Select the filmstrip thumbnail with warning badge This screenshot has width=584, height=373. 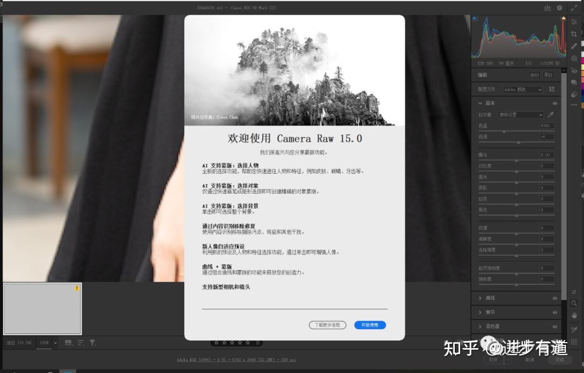tap(43, 309)
